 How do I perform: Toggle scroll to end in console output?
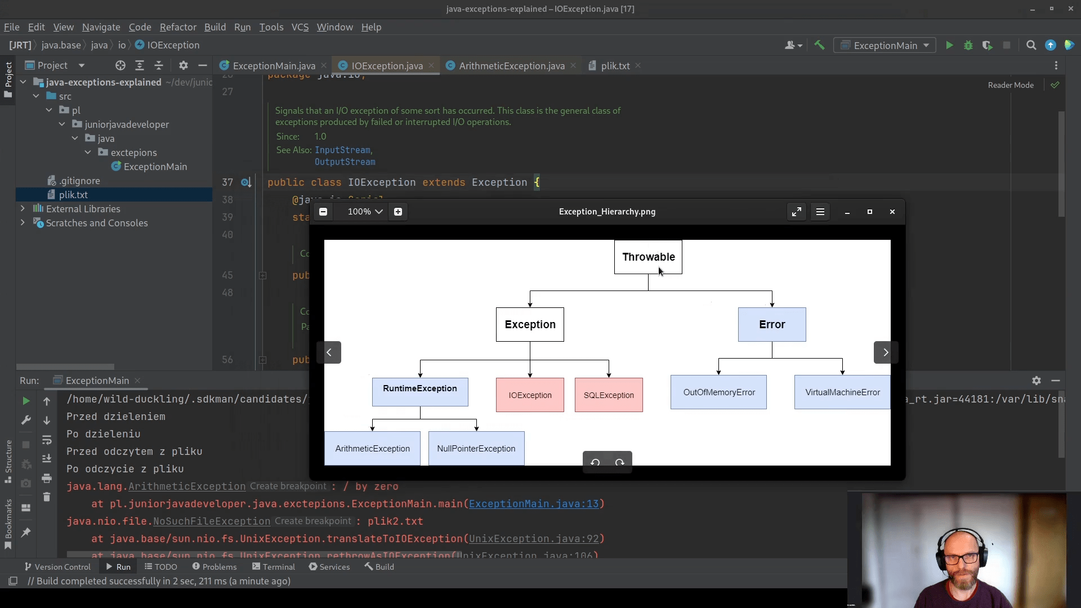pyautogui.click(x=47, y=459)
